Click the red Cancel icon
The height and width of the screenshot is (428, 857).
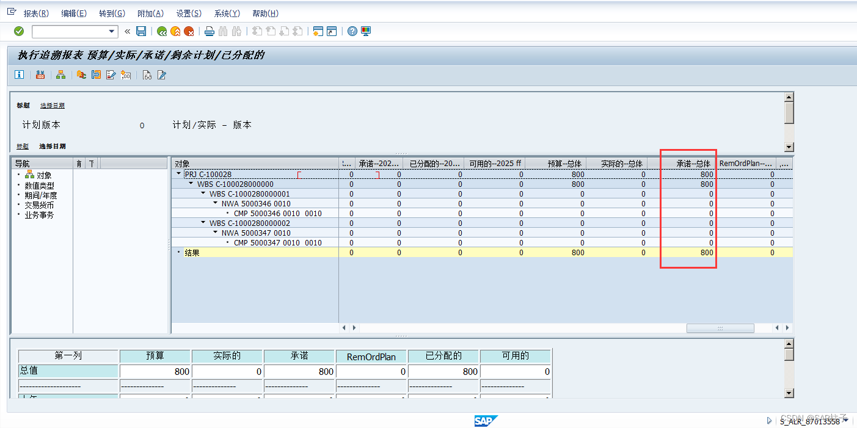point(189,31)
